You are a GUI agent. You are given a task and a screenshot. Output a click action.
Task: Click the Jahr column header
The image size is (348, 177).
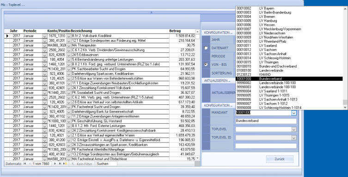[13, 31]
